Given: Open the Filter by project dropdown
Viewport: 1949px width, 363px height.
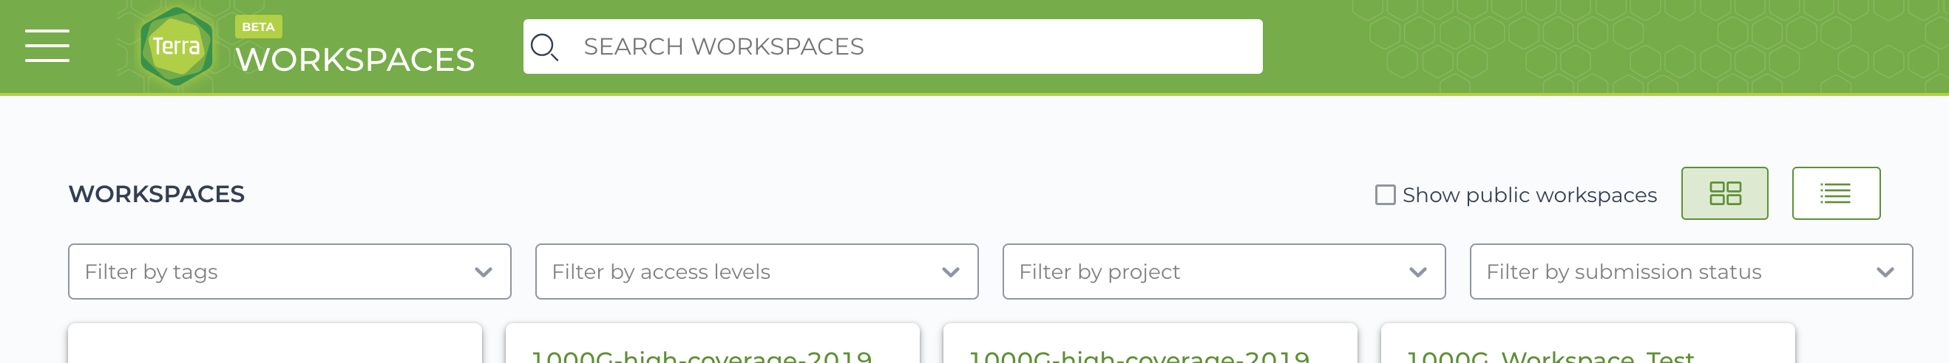Looking at the screenshot, I should [1224, 272].
